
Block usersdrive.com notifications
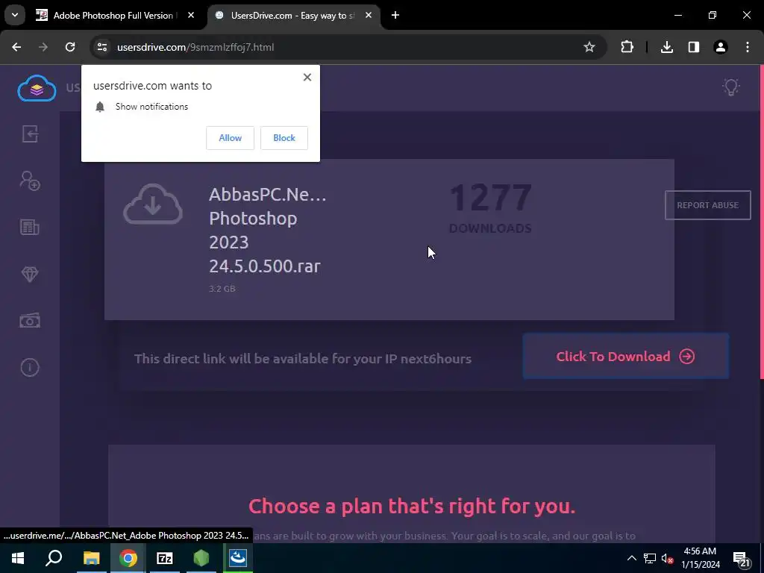284,138
